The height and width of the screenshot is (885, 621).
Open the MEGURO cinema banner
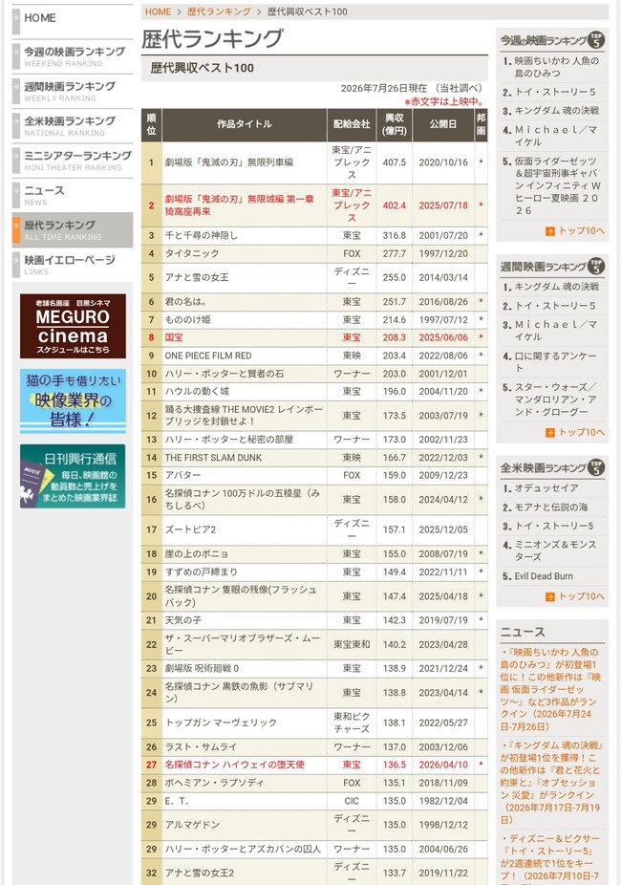73,326
